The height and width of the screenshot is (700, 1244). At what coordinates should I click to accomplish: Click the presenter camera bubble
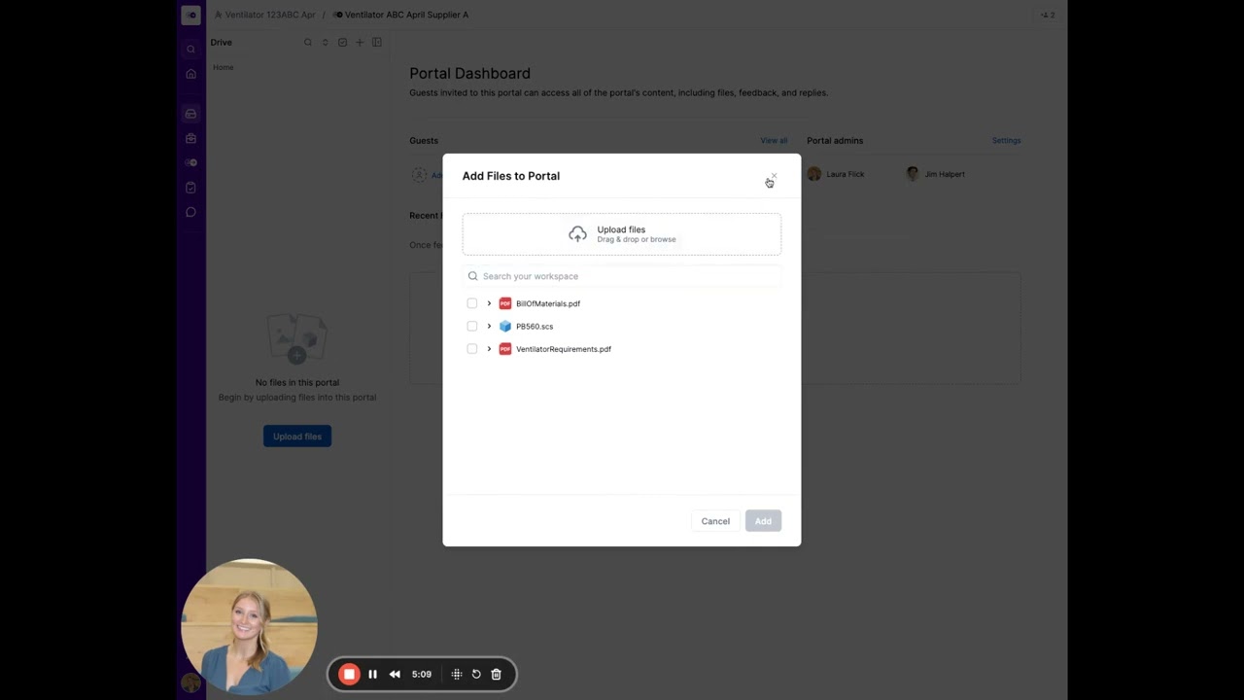249,626
